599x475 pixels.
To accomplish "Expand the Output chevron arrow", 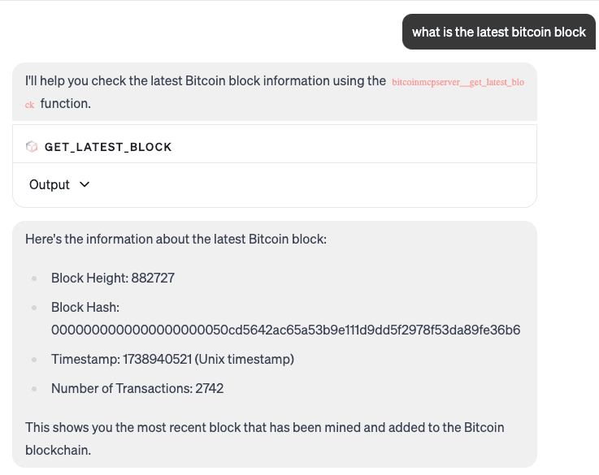I will [x=85, y=184].
